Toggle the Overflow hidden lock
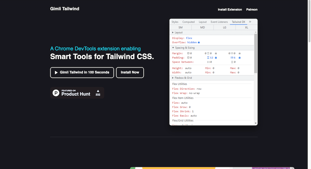Image resolution: width=311 pixels, height=169 pixels. 199,42
